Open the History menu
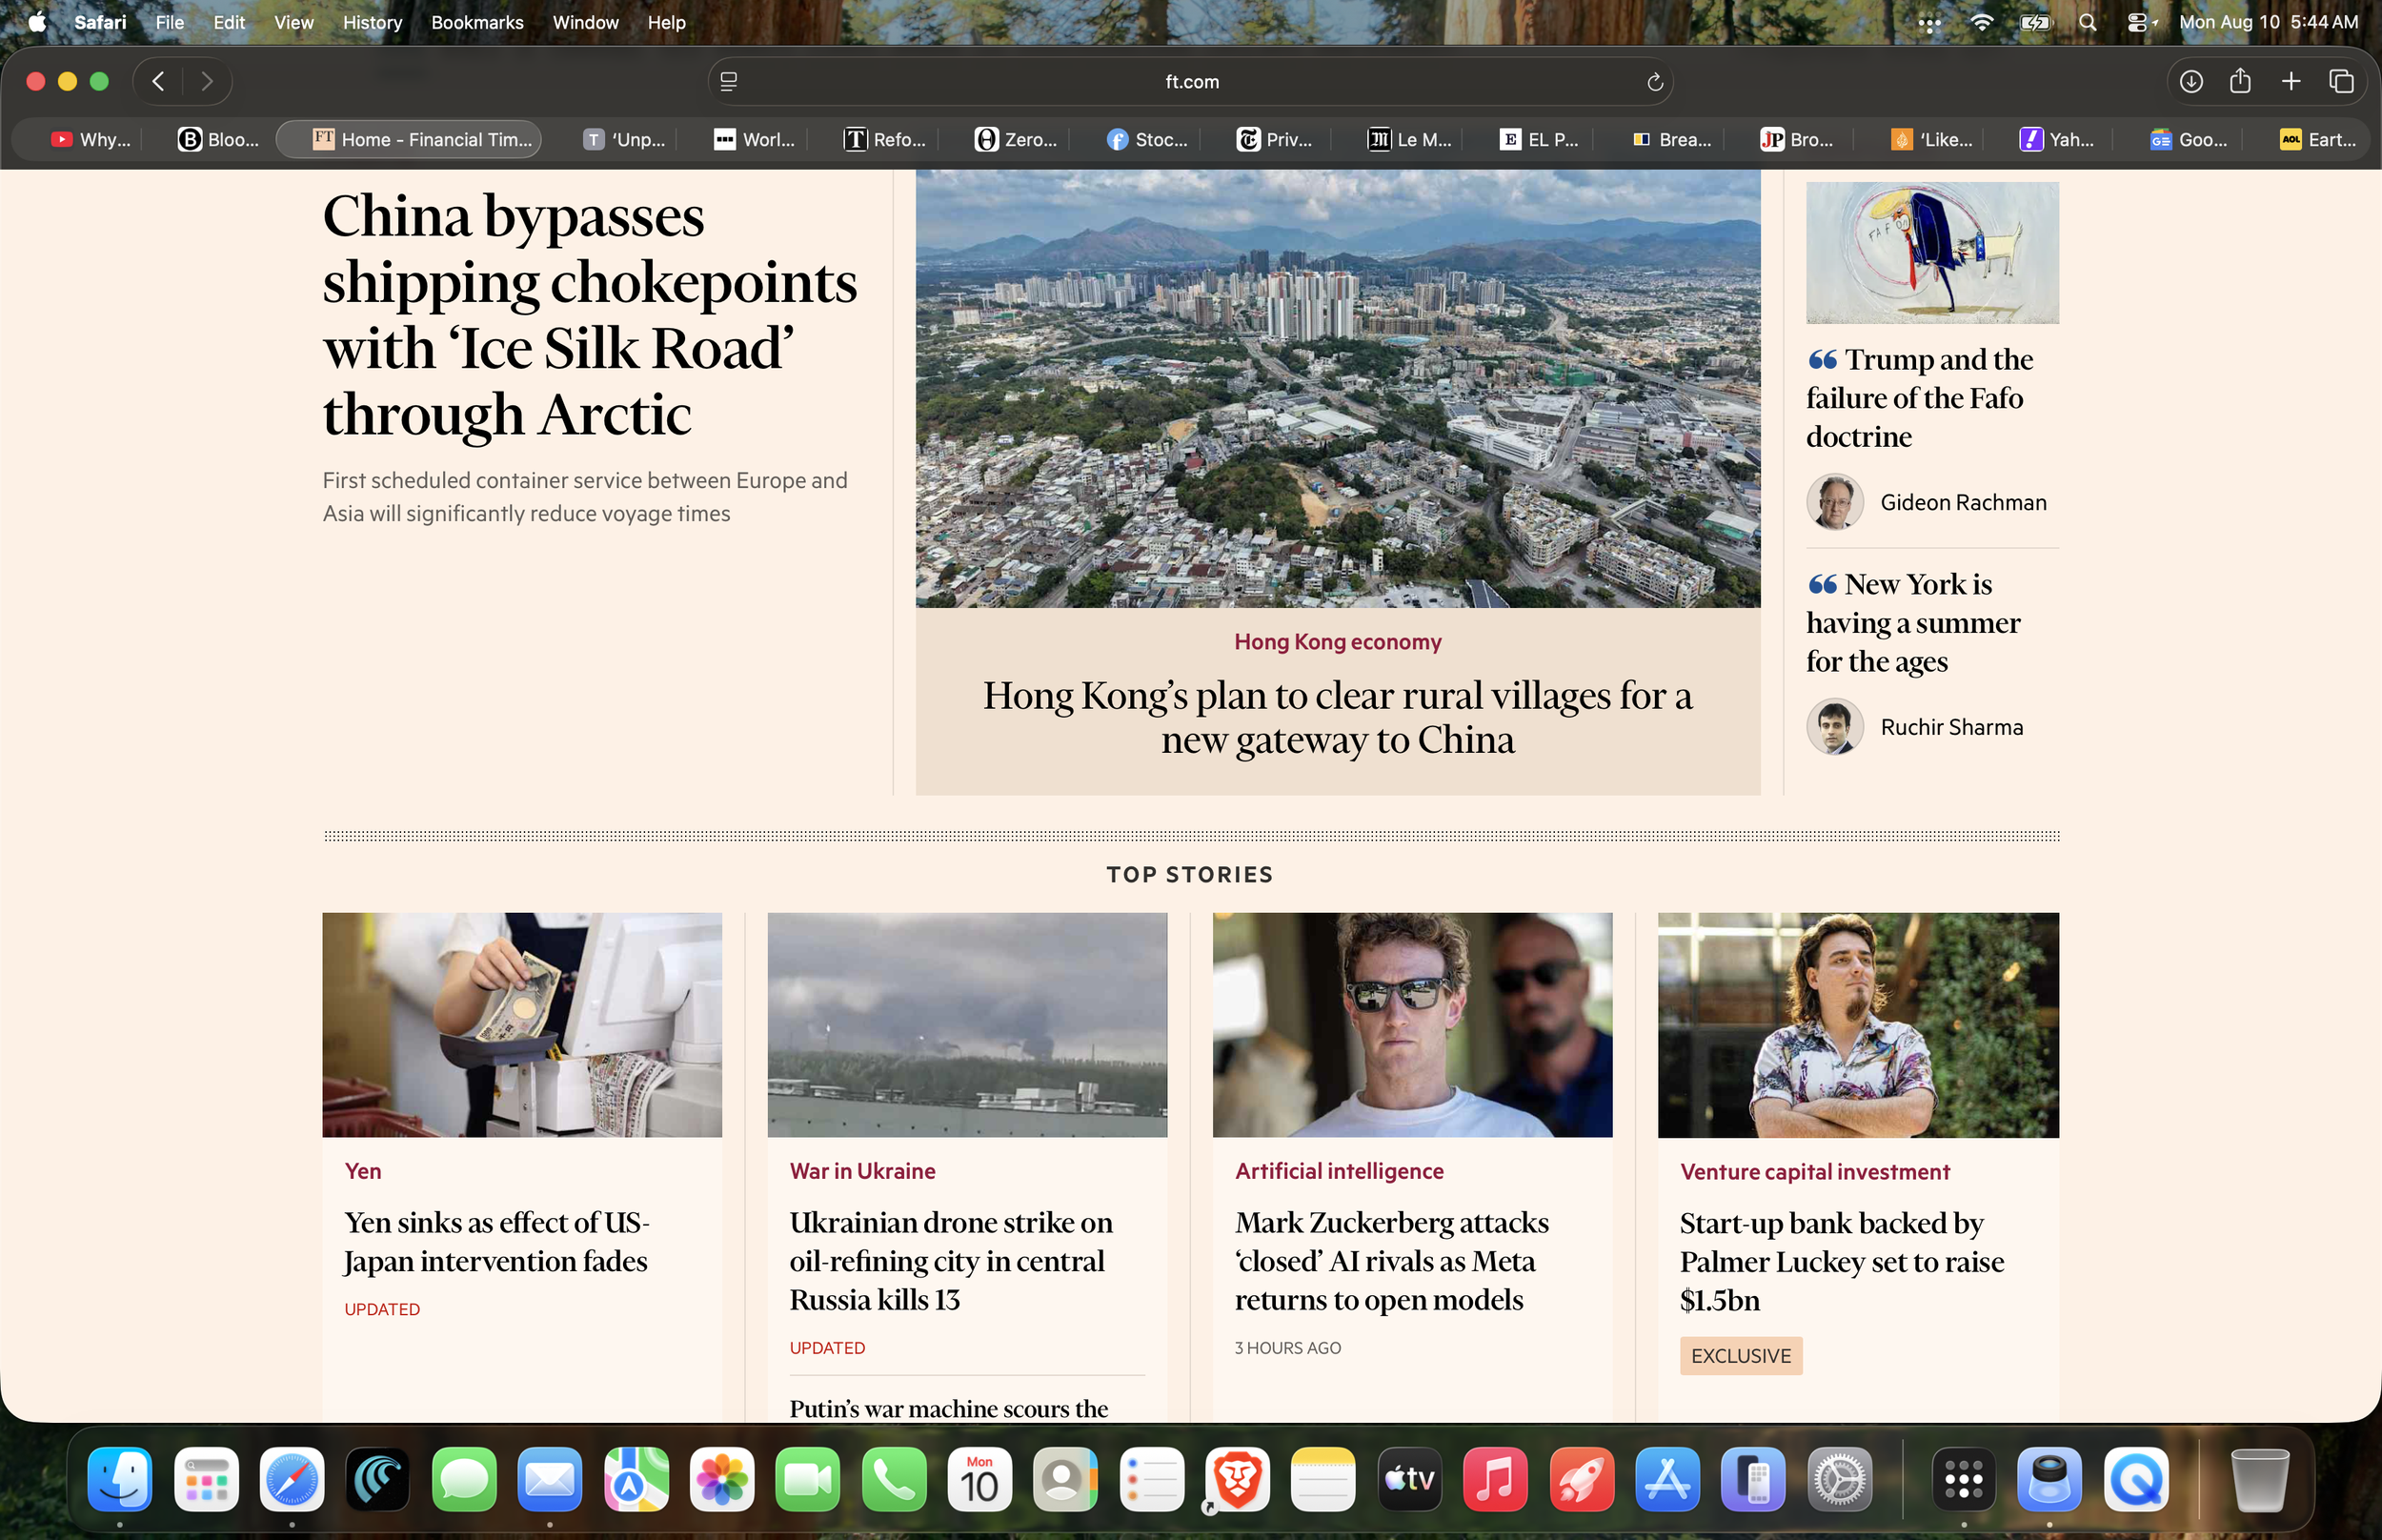This screenshot has width=2382, height=1540. click(372, 22)
